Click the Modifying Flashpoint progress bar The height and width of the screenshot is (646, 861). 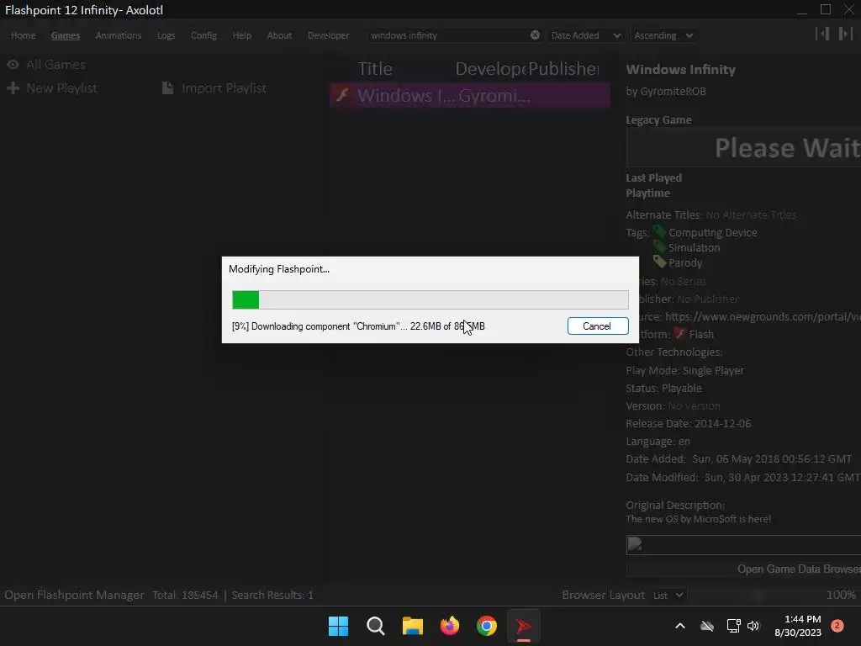pyautogui.click(x=430, y=300)
